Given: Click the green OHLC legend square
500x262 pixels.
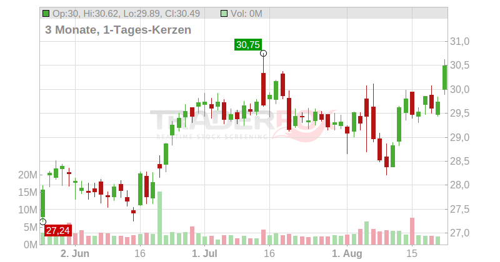Looking at the screenshot, I should coord(46,13).
